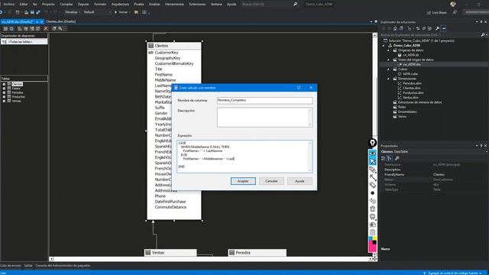Toggle the eye visibility tool in annotation sidebar
The height and width of the screenshot is (275, 489).
[373, 154]
